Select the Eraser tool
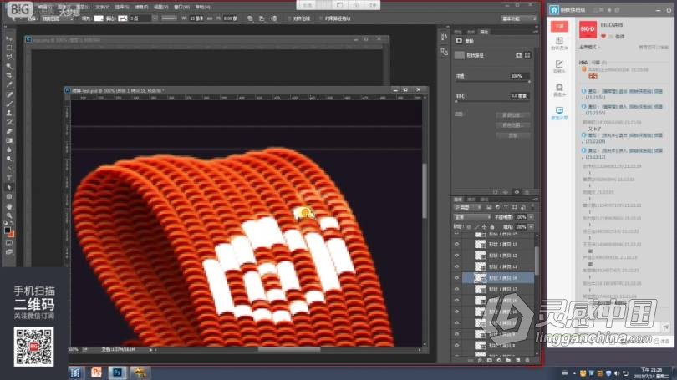The height and width of the screenshot is (380, 677). [x=9, y=131]
